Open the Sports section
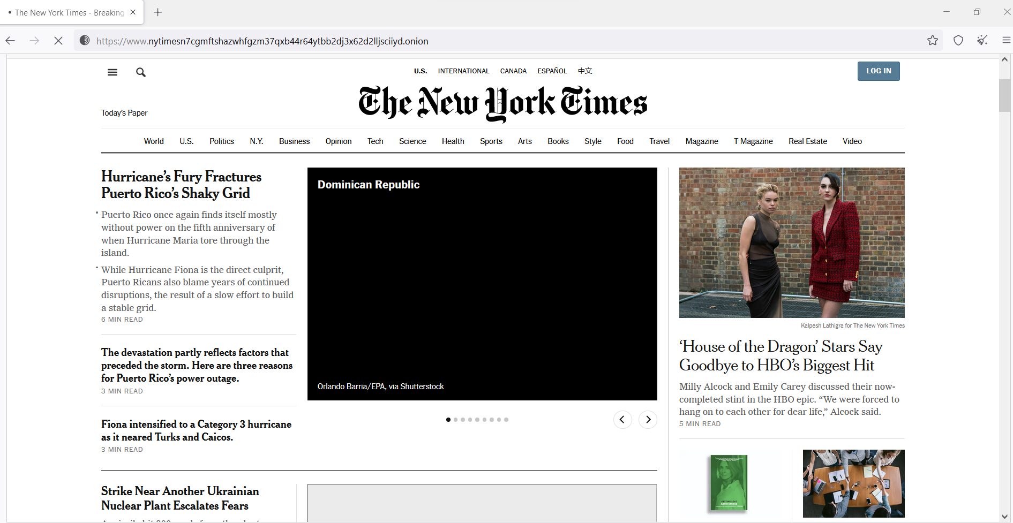 click(491, 141)
